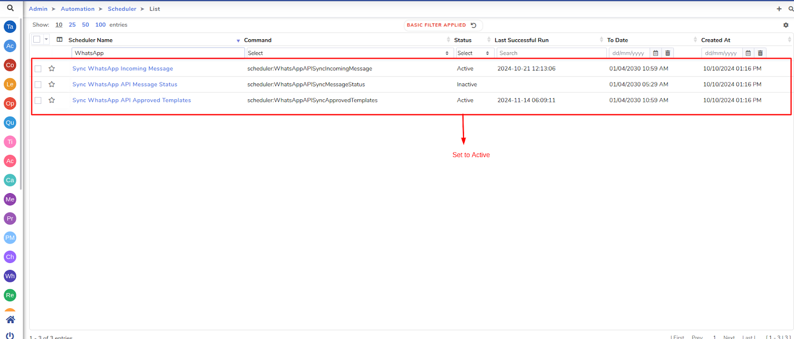Sort by Status column
Screen dimensions: 794x339
(x=463, y=40)
